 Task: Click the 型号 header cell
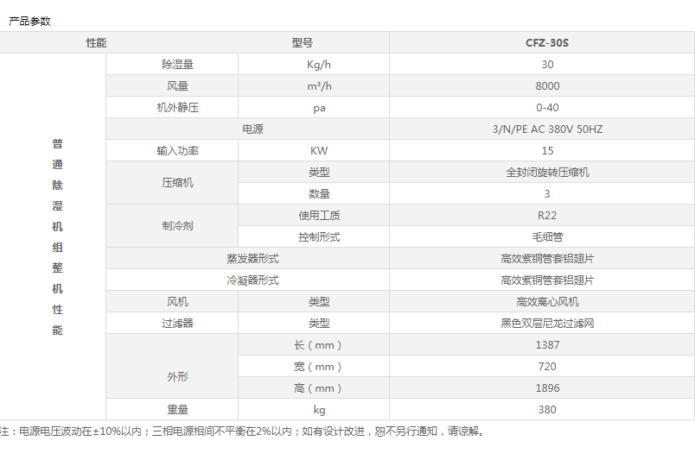click(x=302, y=42)
